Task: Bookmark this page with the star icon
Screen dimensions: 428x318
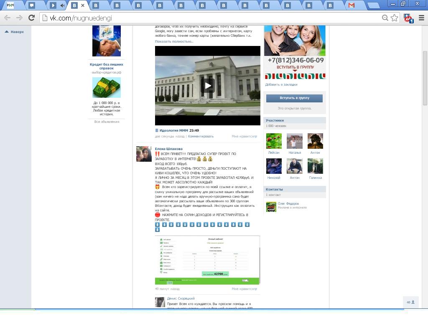Action: (394, 18)
